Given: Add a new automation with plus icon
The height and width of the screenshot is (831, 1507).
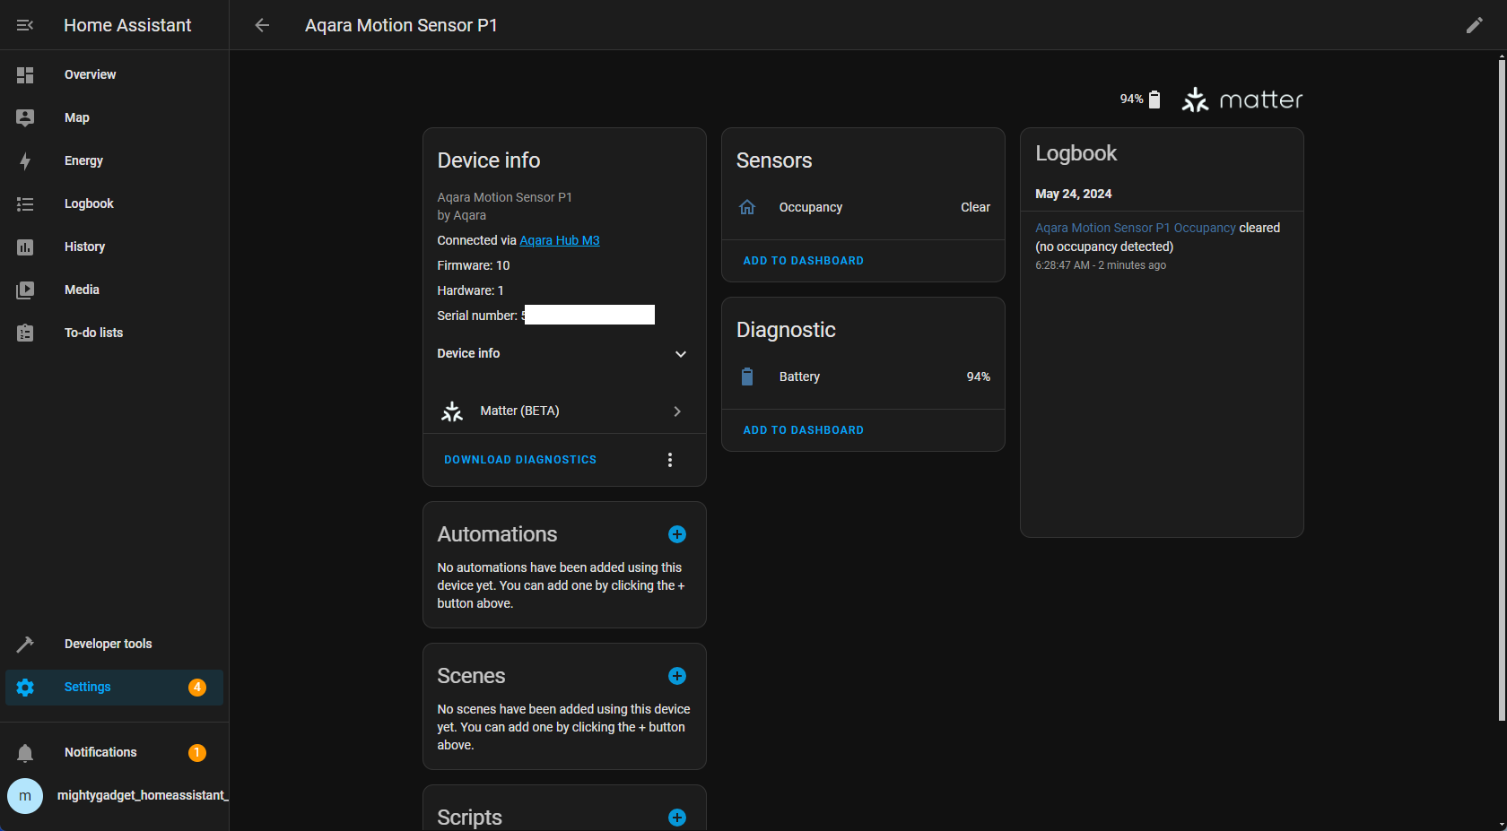Looking at the screenshot, I should (x=677, y=534).
